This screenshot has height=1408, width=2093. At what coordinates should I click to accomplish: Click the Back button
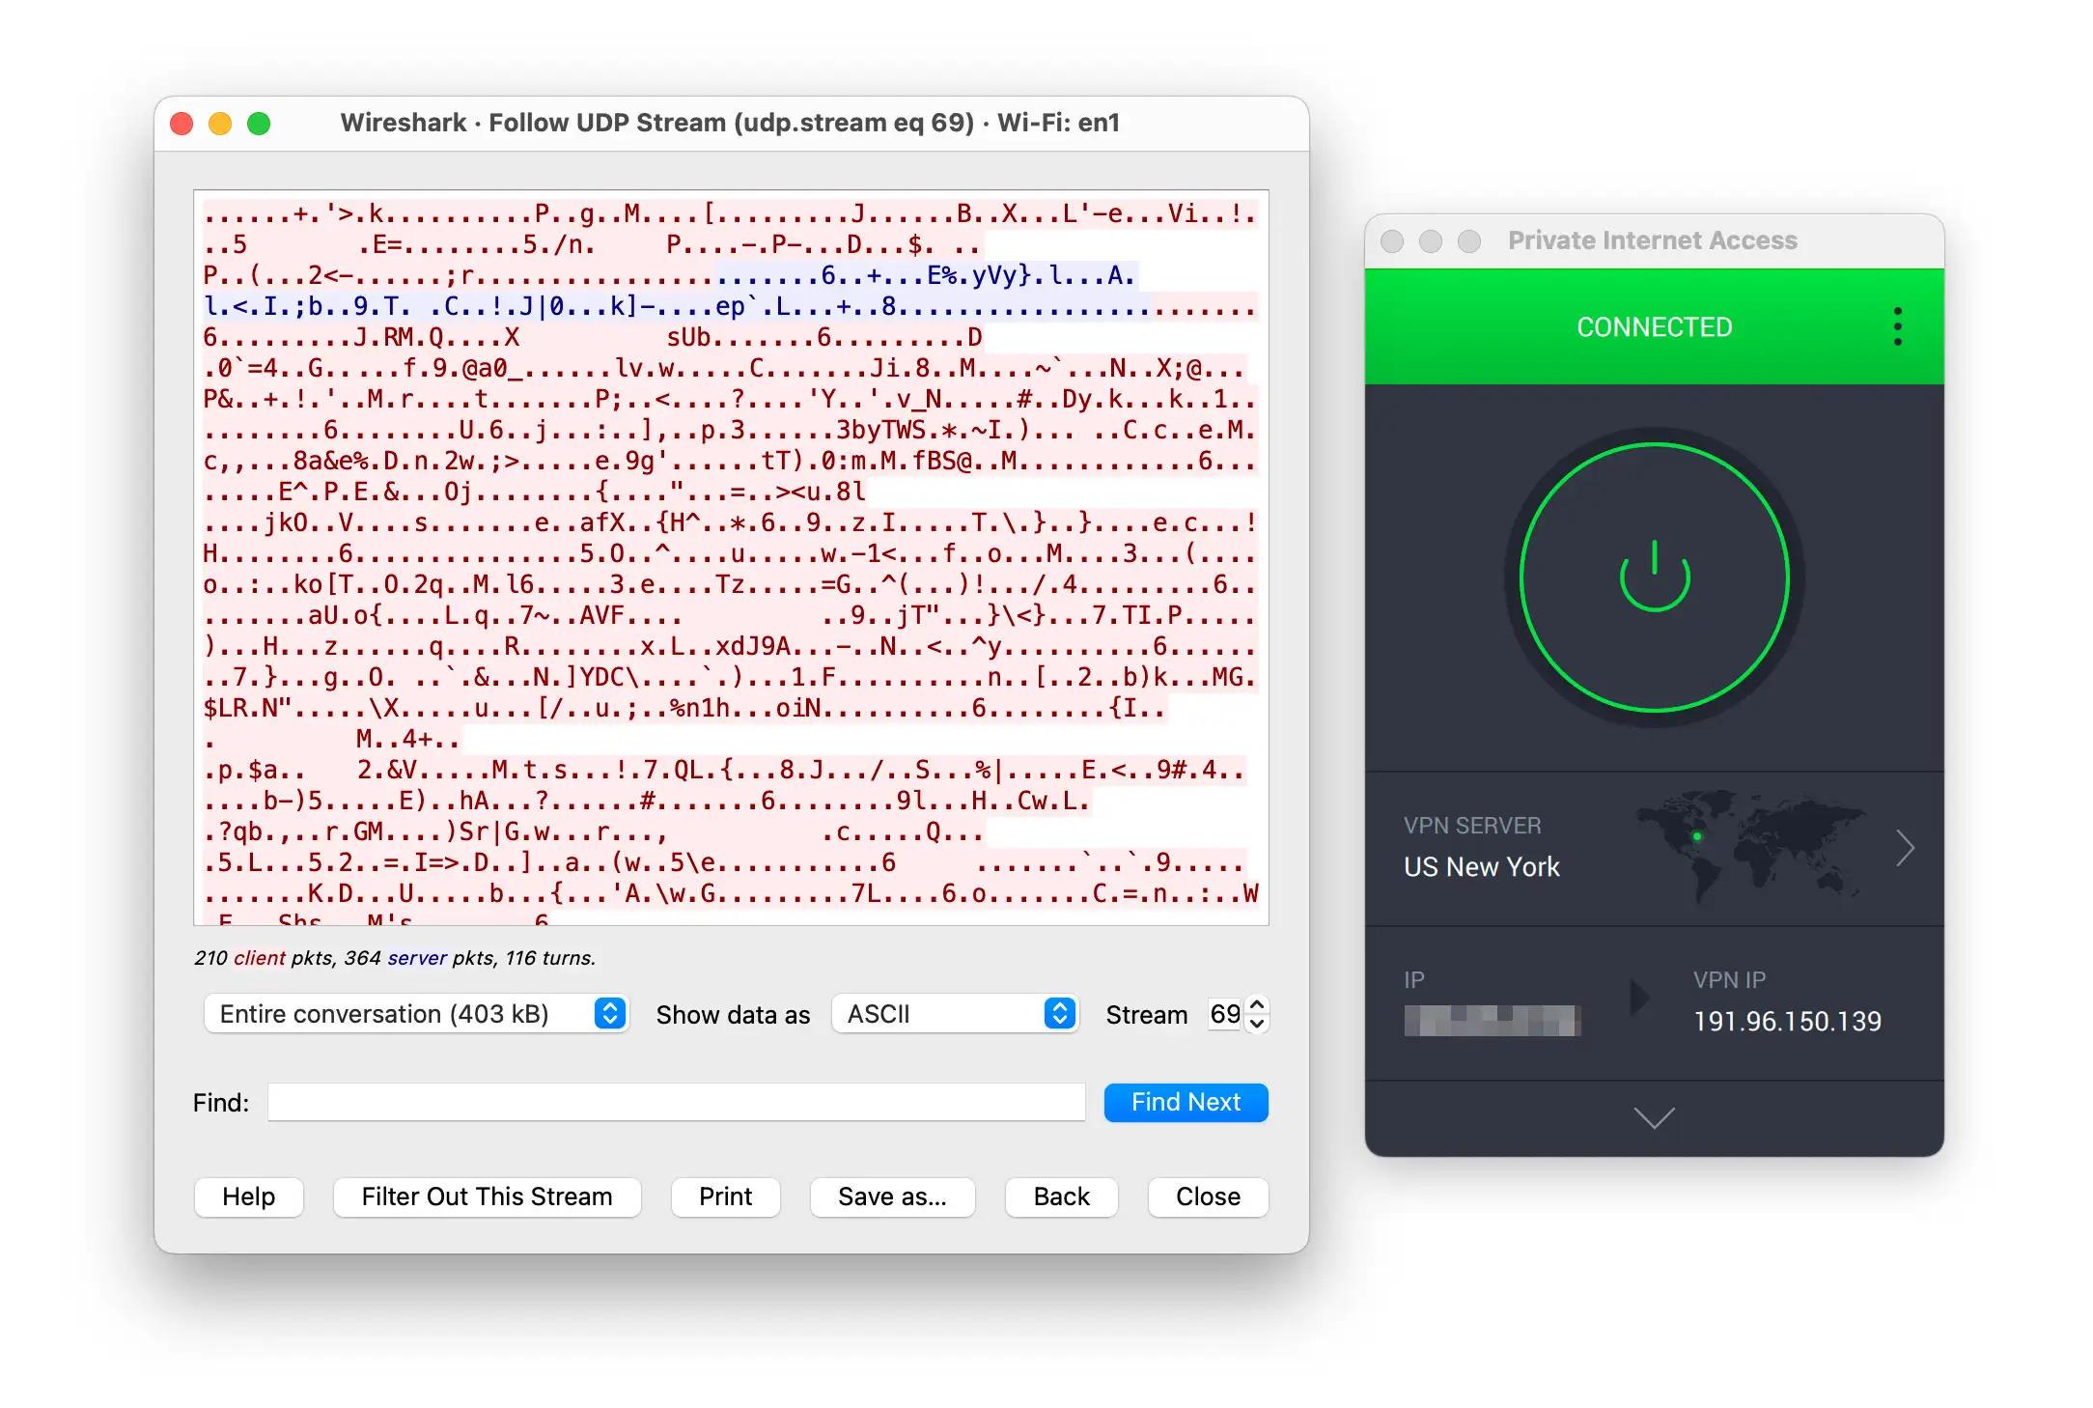(x=1061, y=1197)
